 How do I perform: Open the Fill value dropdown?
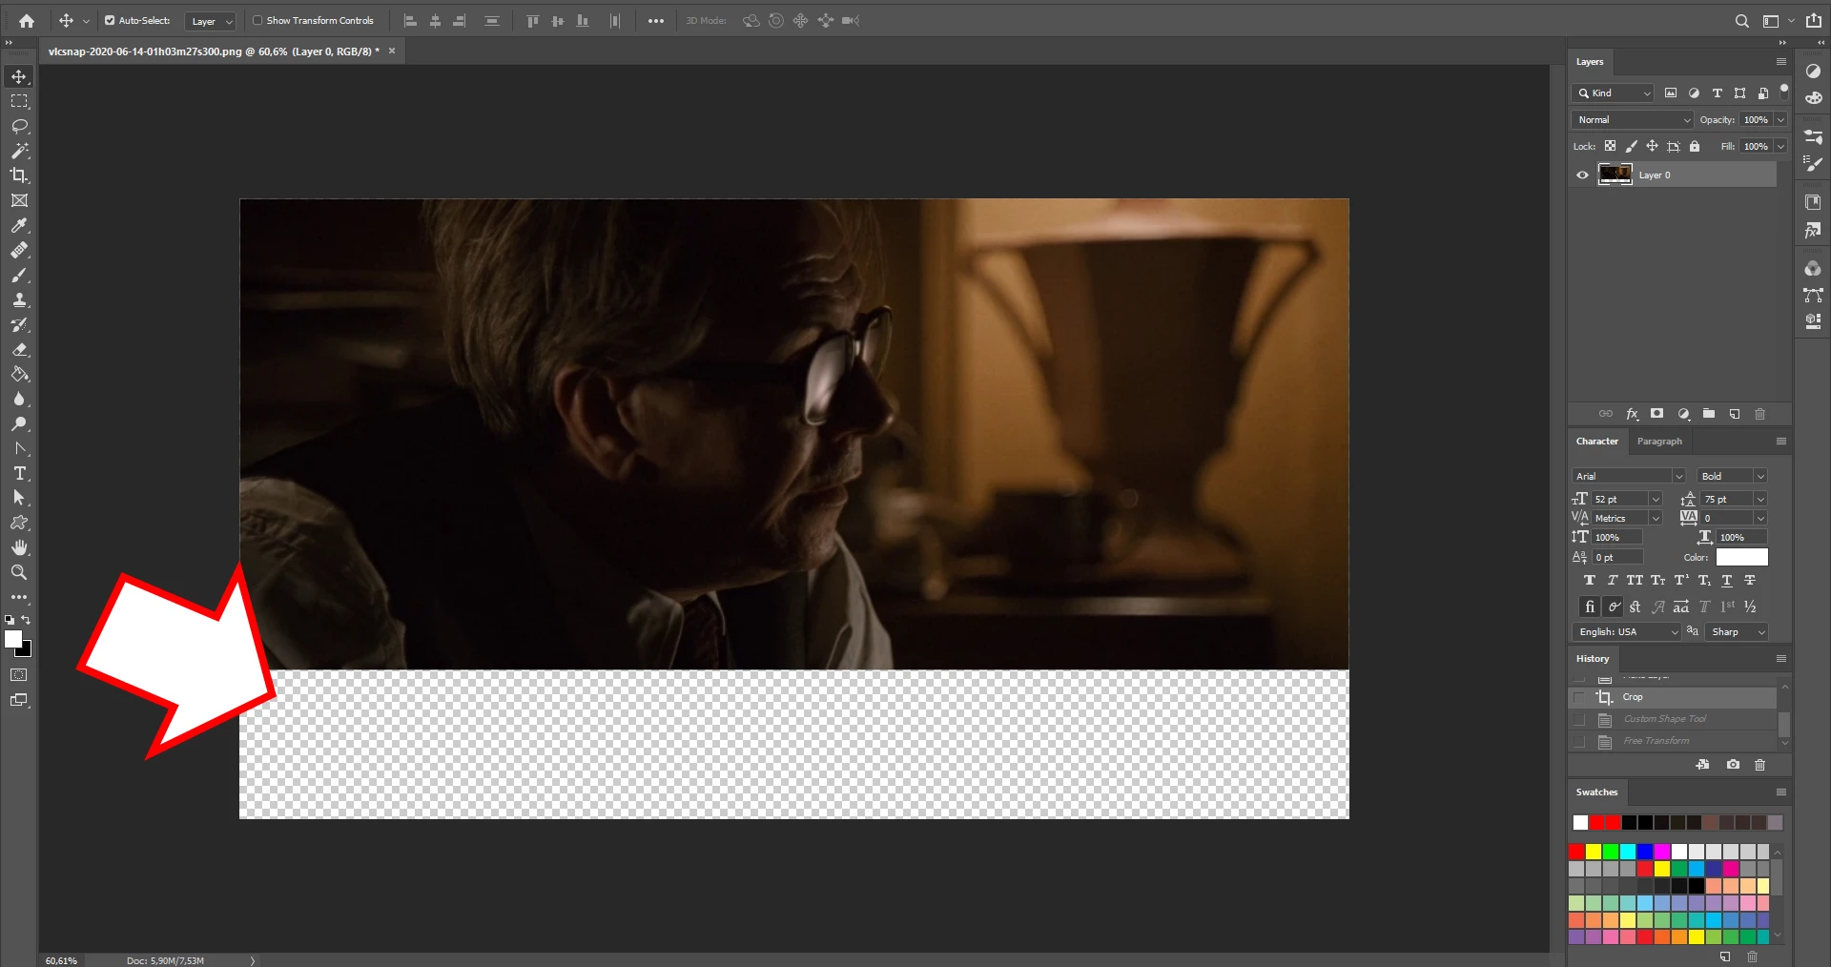coord(1780,146)
